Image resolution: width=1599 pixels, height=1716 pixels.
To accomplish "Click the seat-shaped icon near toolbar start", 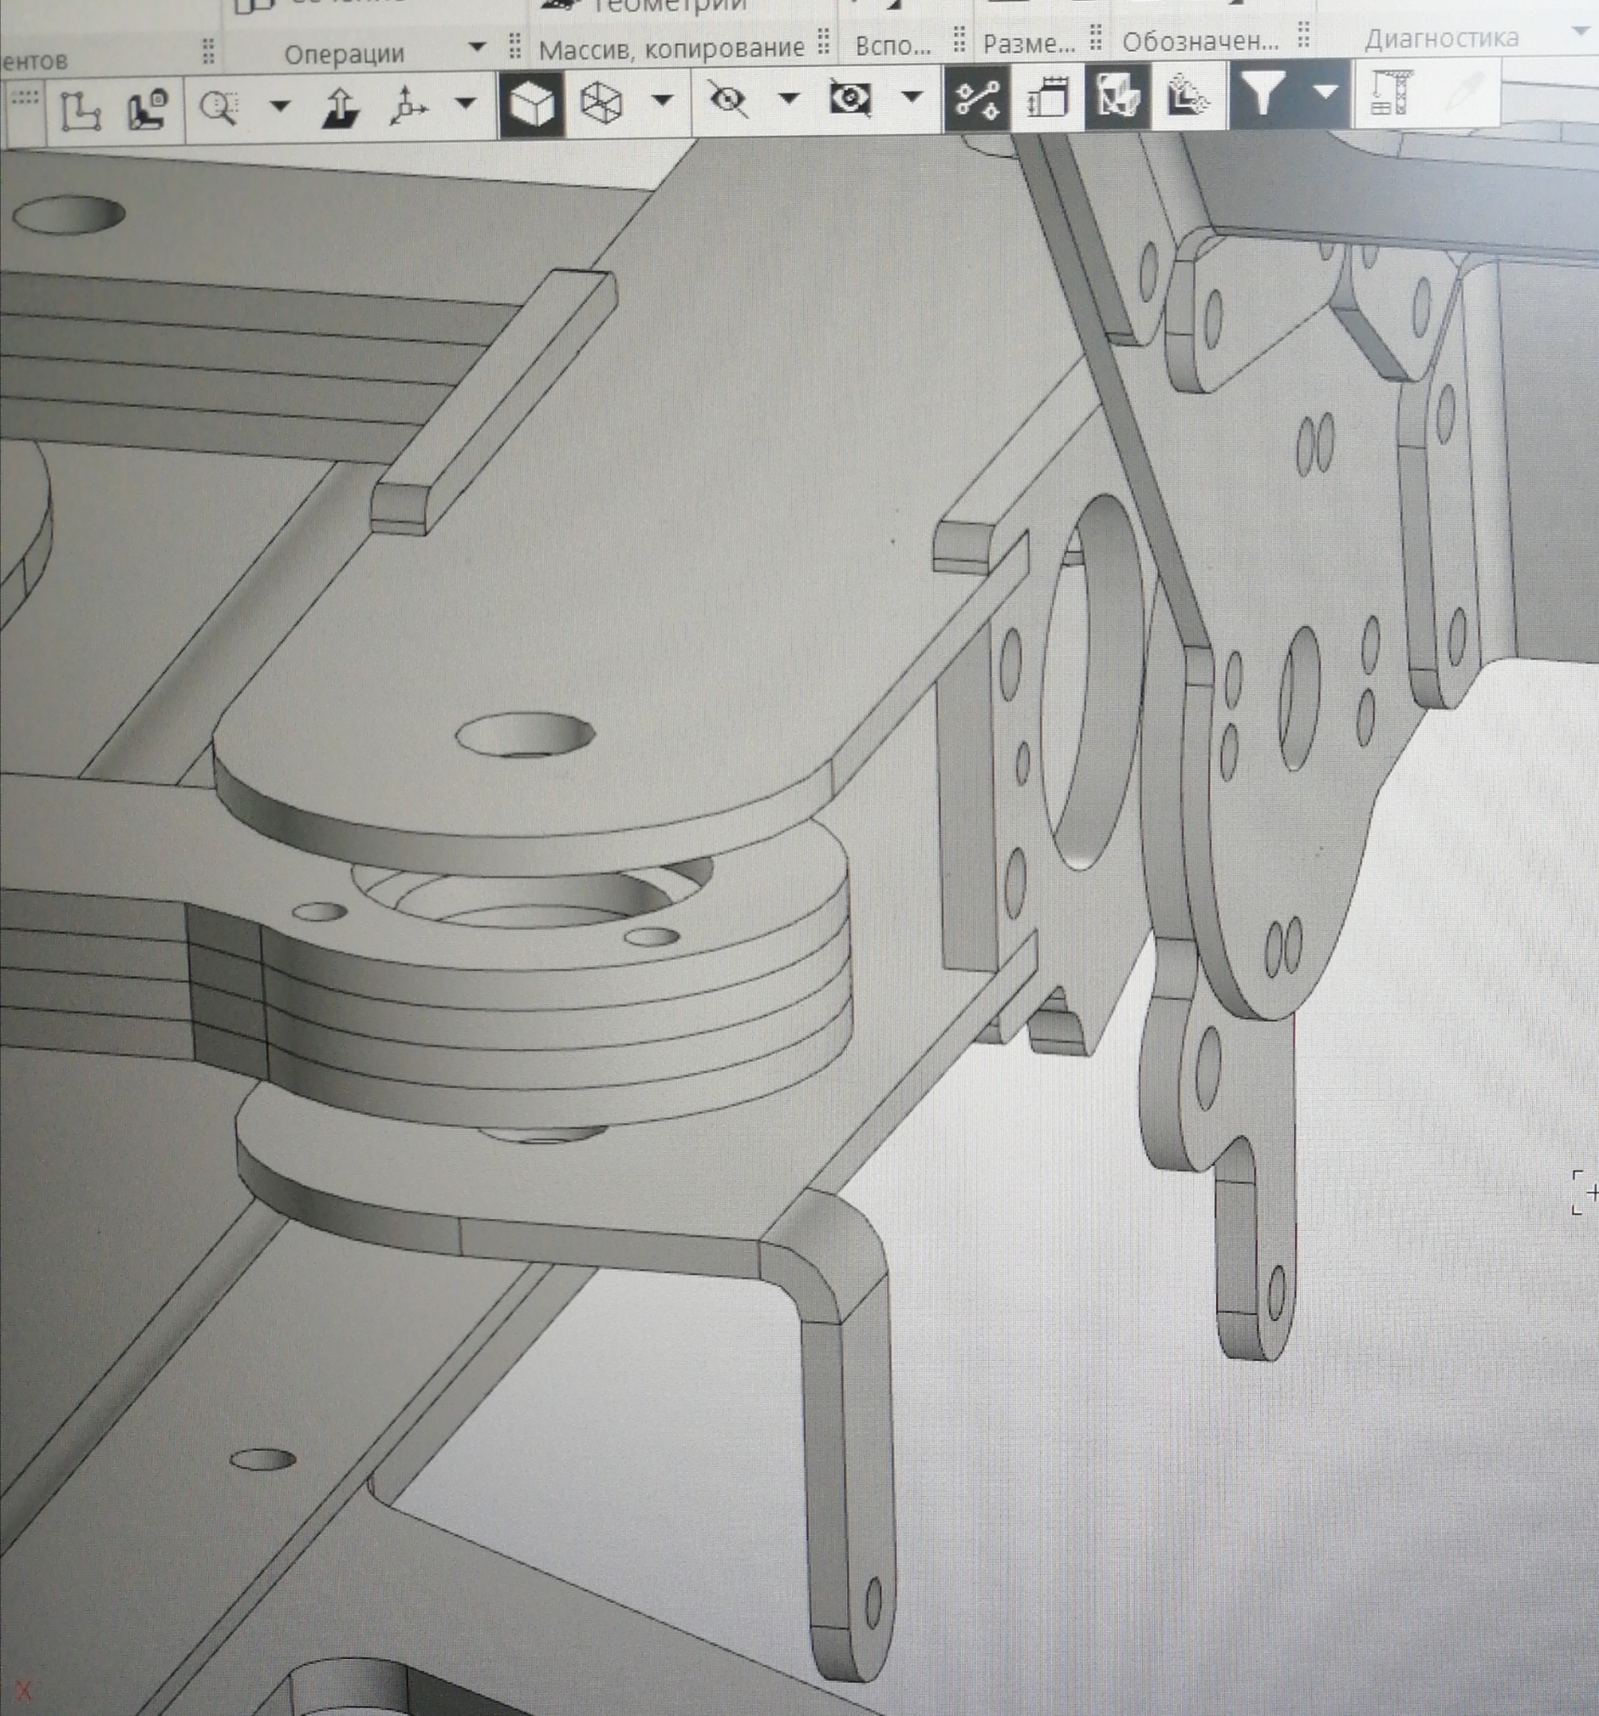I will tap(148, 110).
